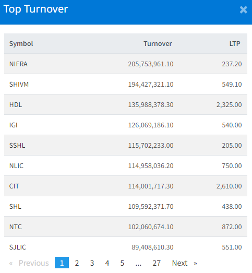Open page 5 in pagination
This screenshot has width=252, height=273.
[x=122, y=263]
